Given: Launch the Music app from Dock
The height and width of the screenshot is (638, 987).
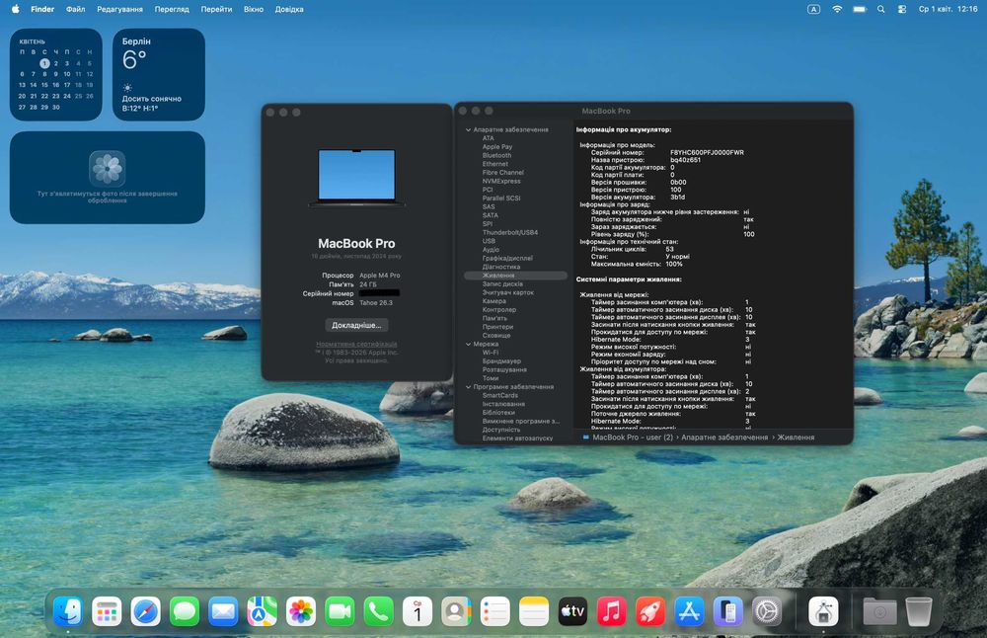Looking at the screenshot, I should click(611, 611).
